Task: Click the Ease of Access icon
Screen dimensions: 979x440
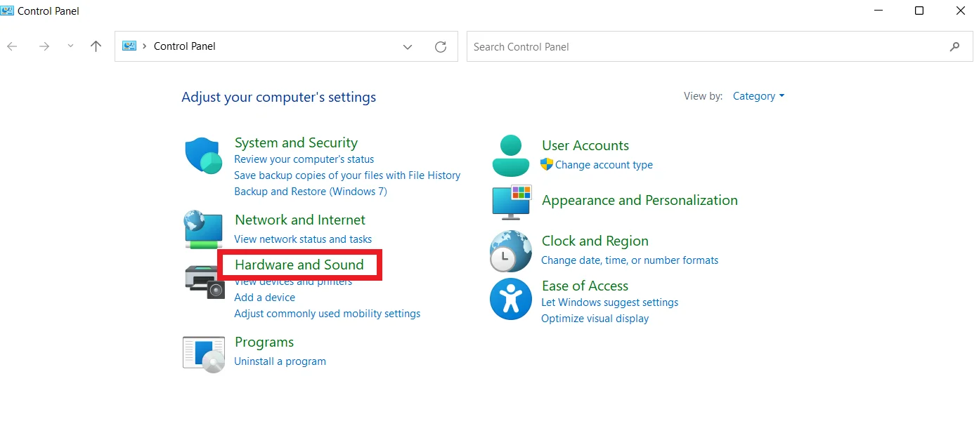Action: (510, 299)
